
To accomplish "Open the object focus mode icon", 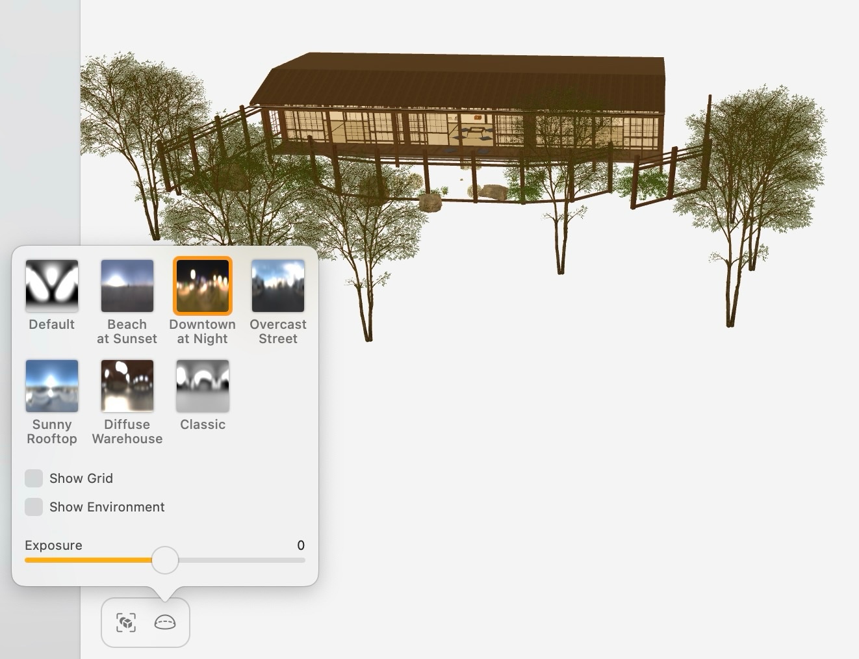I will click(126, 623).
